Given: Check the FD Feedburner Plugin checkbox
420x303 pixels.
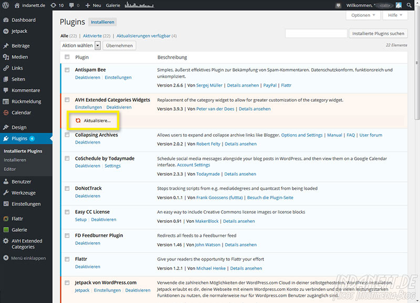Looking at the screenshot, I should pyautogui.click(x=67, y=235).
